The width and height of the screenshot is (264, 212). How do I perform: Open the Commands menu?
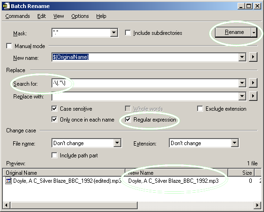(x=17, y=16)
